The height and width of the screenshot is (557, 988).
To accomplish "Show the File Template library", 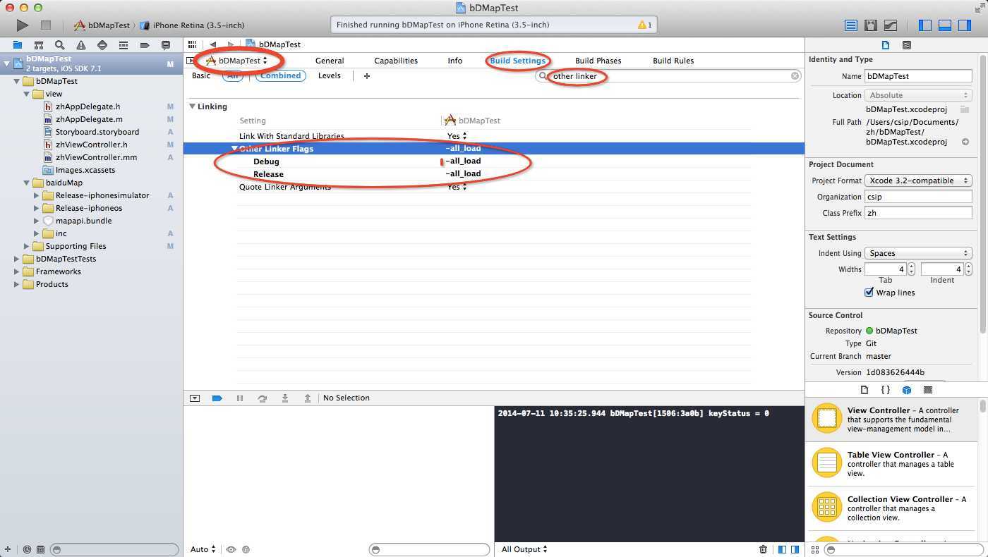I will (864, 390).
